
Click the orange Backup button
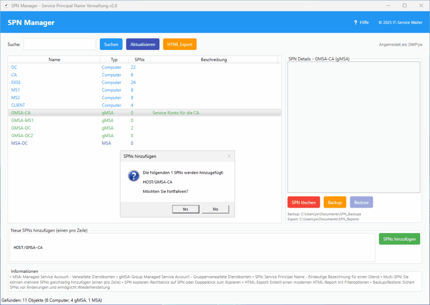pos(335,203)
